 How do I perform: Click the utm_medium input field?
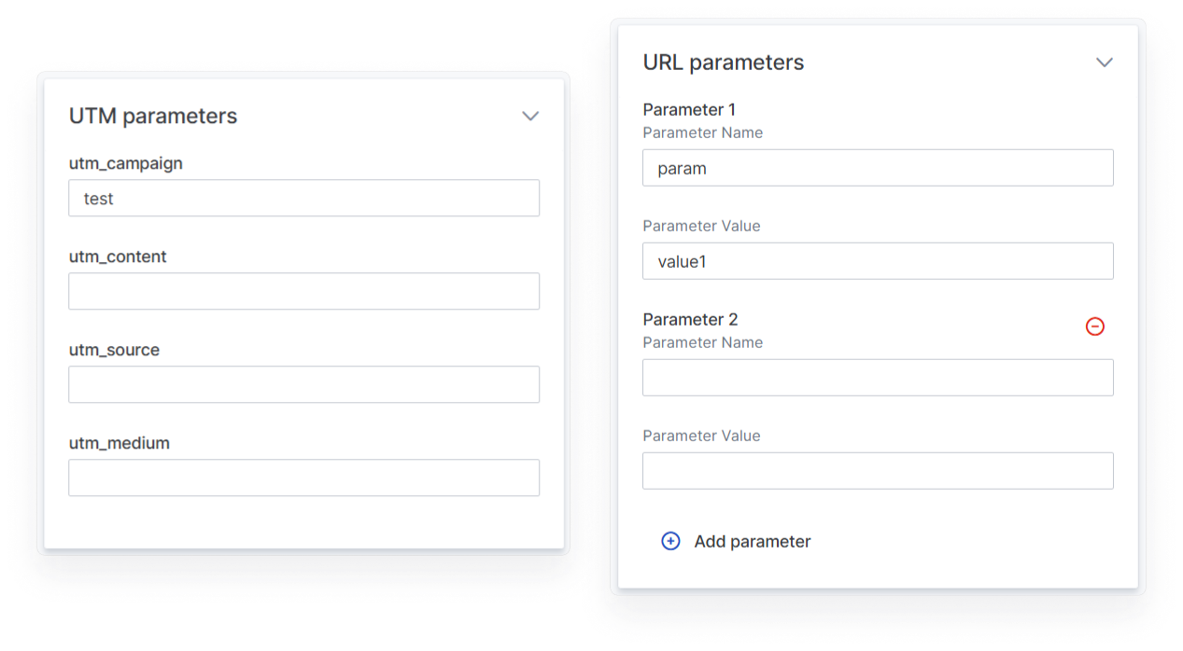pyautogui.click(x=303, y=478)
